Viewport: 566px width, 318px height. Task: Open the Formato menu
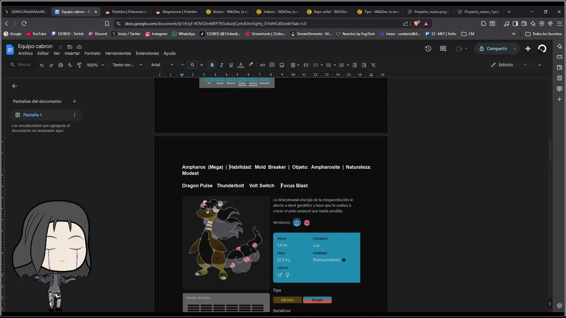click(x=92, y=53)
